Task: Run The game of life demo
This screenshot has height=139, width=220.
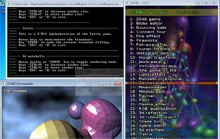Action: coord(153,70)
